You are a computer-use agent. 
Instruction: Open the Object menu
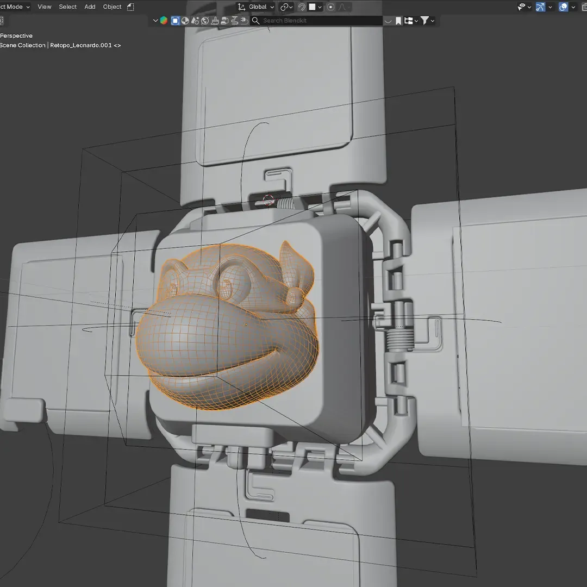(x=113, y=7)
